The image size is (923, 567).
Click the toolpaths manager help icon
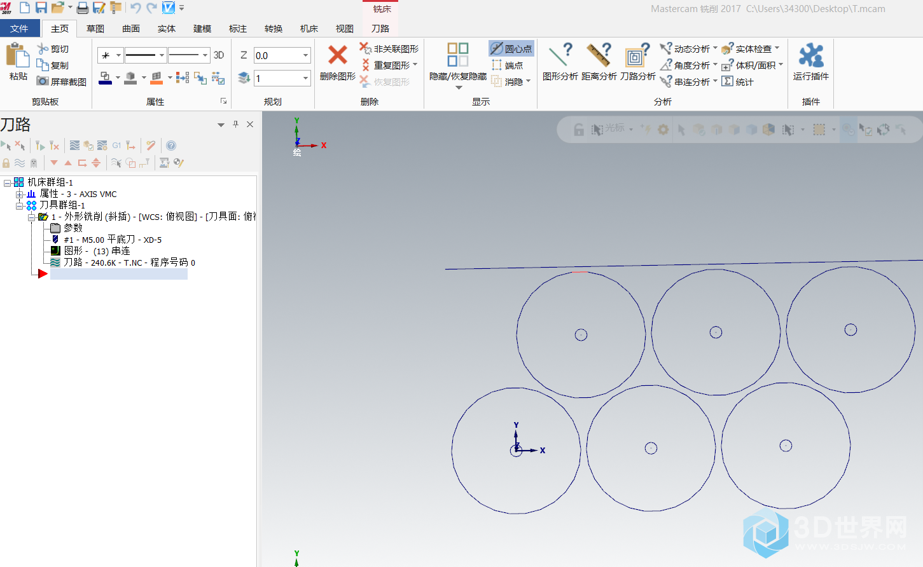pos(170,146)
